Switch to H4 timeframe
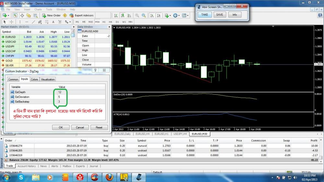 [110, 22]
